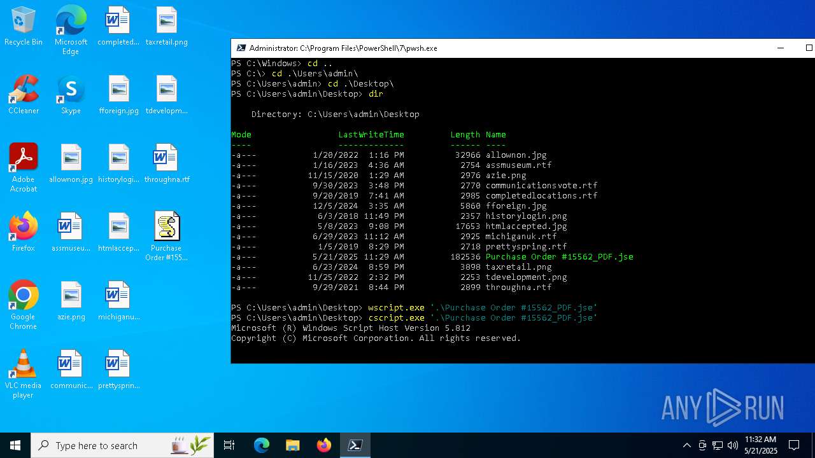Click the 'LastWriteTime' column header
The width and height of the screenshot is (815, 458).
(371, 135)
